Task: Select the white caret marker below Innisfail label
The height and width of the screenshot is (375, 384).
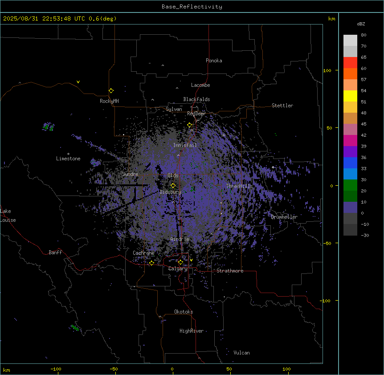Action: coord(178,155)
